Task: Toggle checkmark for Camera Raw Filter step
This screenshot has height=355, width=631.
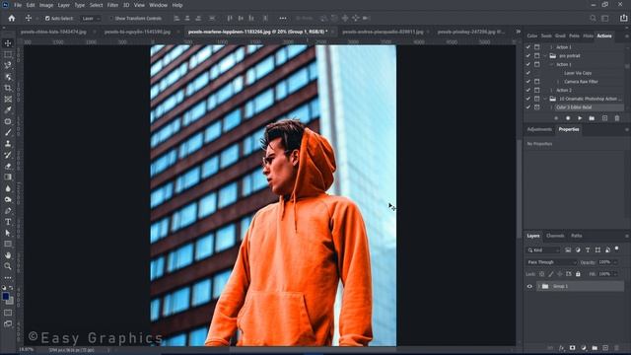Action: pos(528,81)
